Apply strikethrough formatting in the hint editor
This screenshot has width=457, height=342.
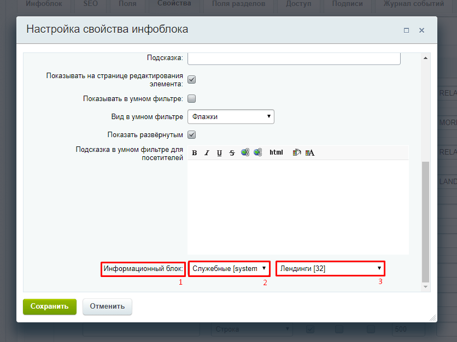(231, 152)
